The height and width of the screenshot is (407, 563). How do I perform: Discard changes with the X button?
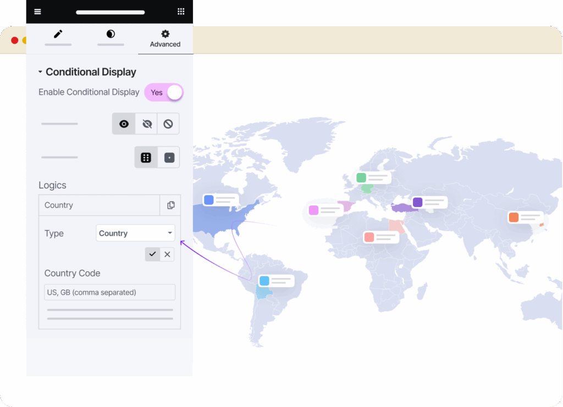[168, 254]
